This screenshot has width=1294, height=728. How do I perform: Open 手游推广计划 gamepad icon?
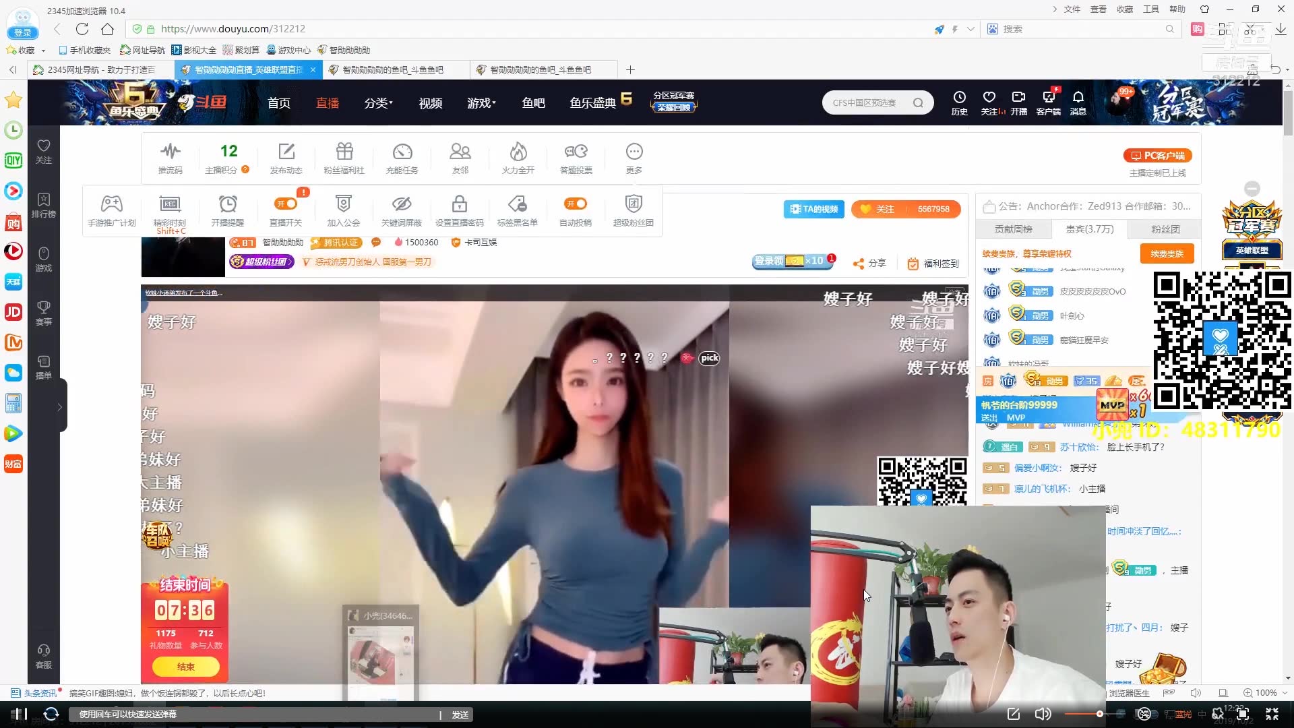click(112, 210)
